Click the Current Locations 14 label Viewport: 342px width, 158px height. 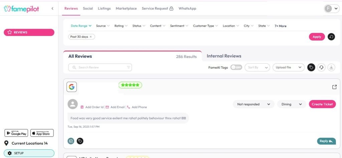(30, 143)
